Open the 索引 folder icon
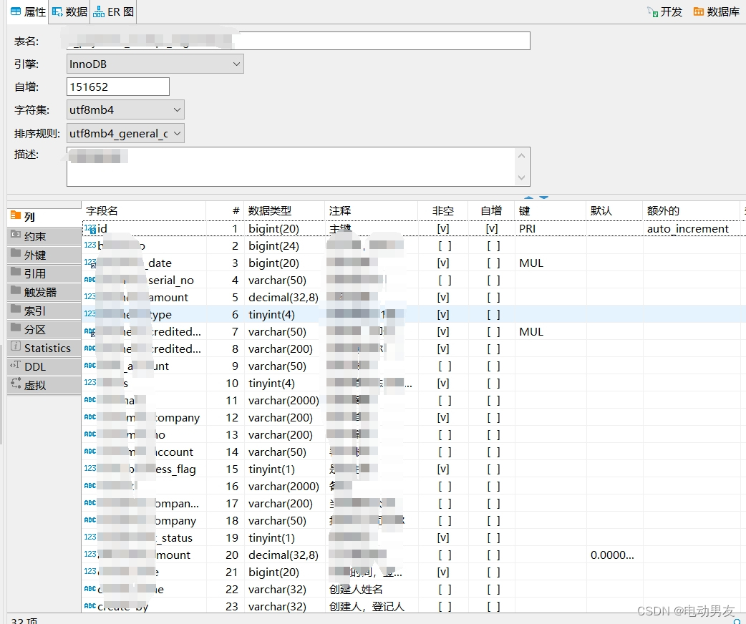Viewport: 746px width, 624px height. point(16,308)
